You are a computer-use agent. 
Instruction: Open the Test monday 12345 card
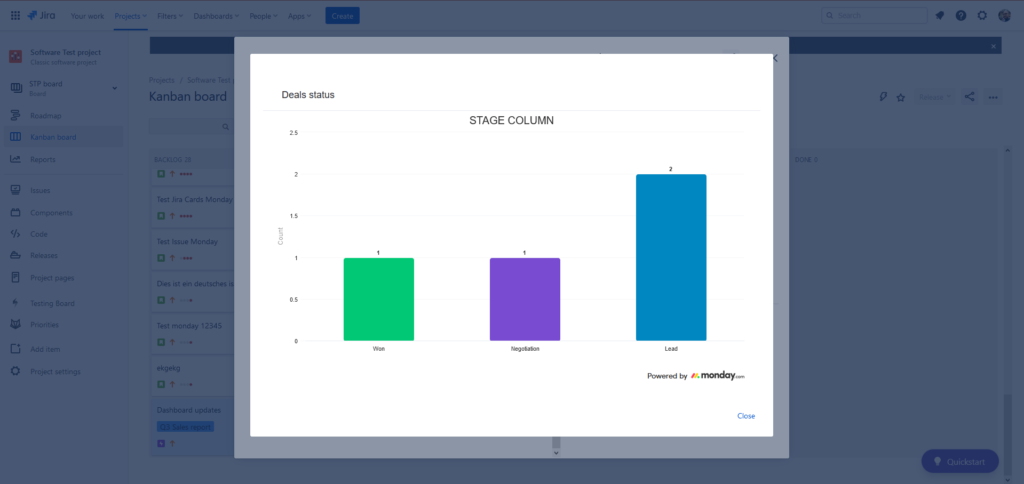(x=193, y=333)
